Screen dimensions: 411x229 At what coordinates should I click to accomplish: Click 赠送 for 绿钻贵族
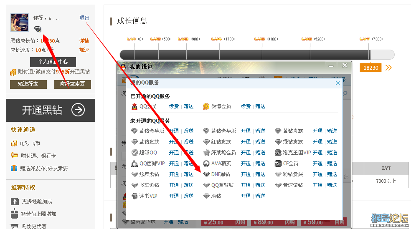pyautogui.click(x=332, y=141)
